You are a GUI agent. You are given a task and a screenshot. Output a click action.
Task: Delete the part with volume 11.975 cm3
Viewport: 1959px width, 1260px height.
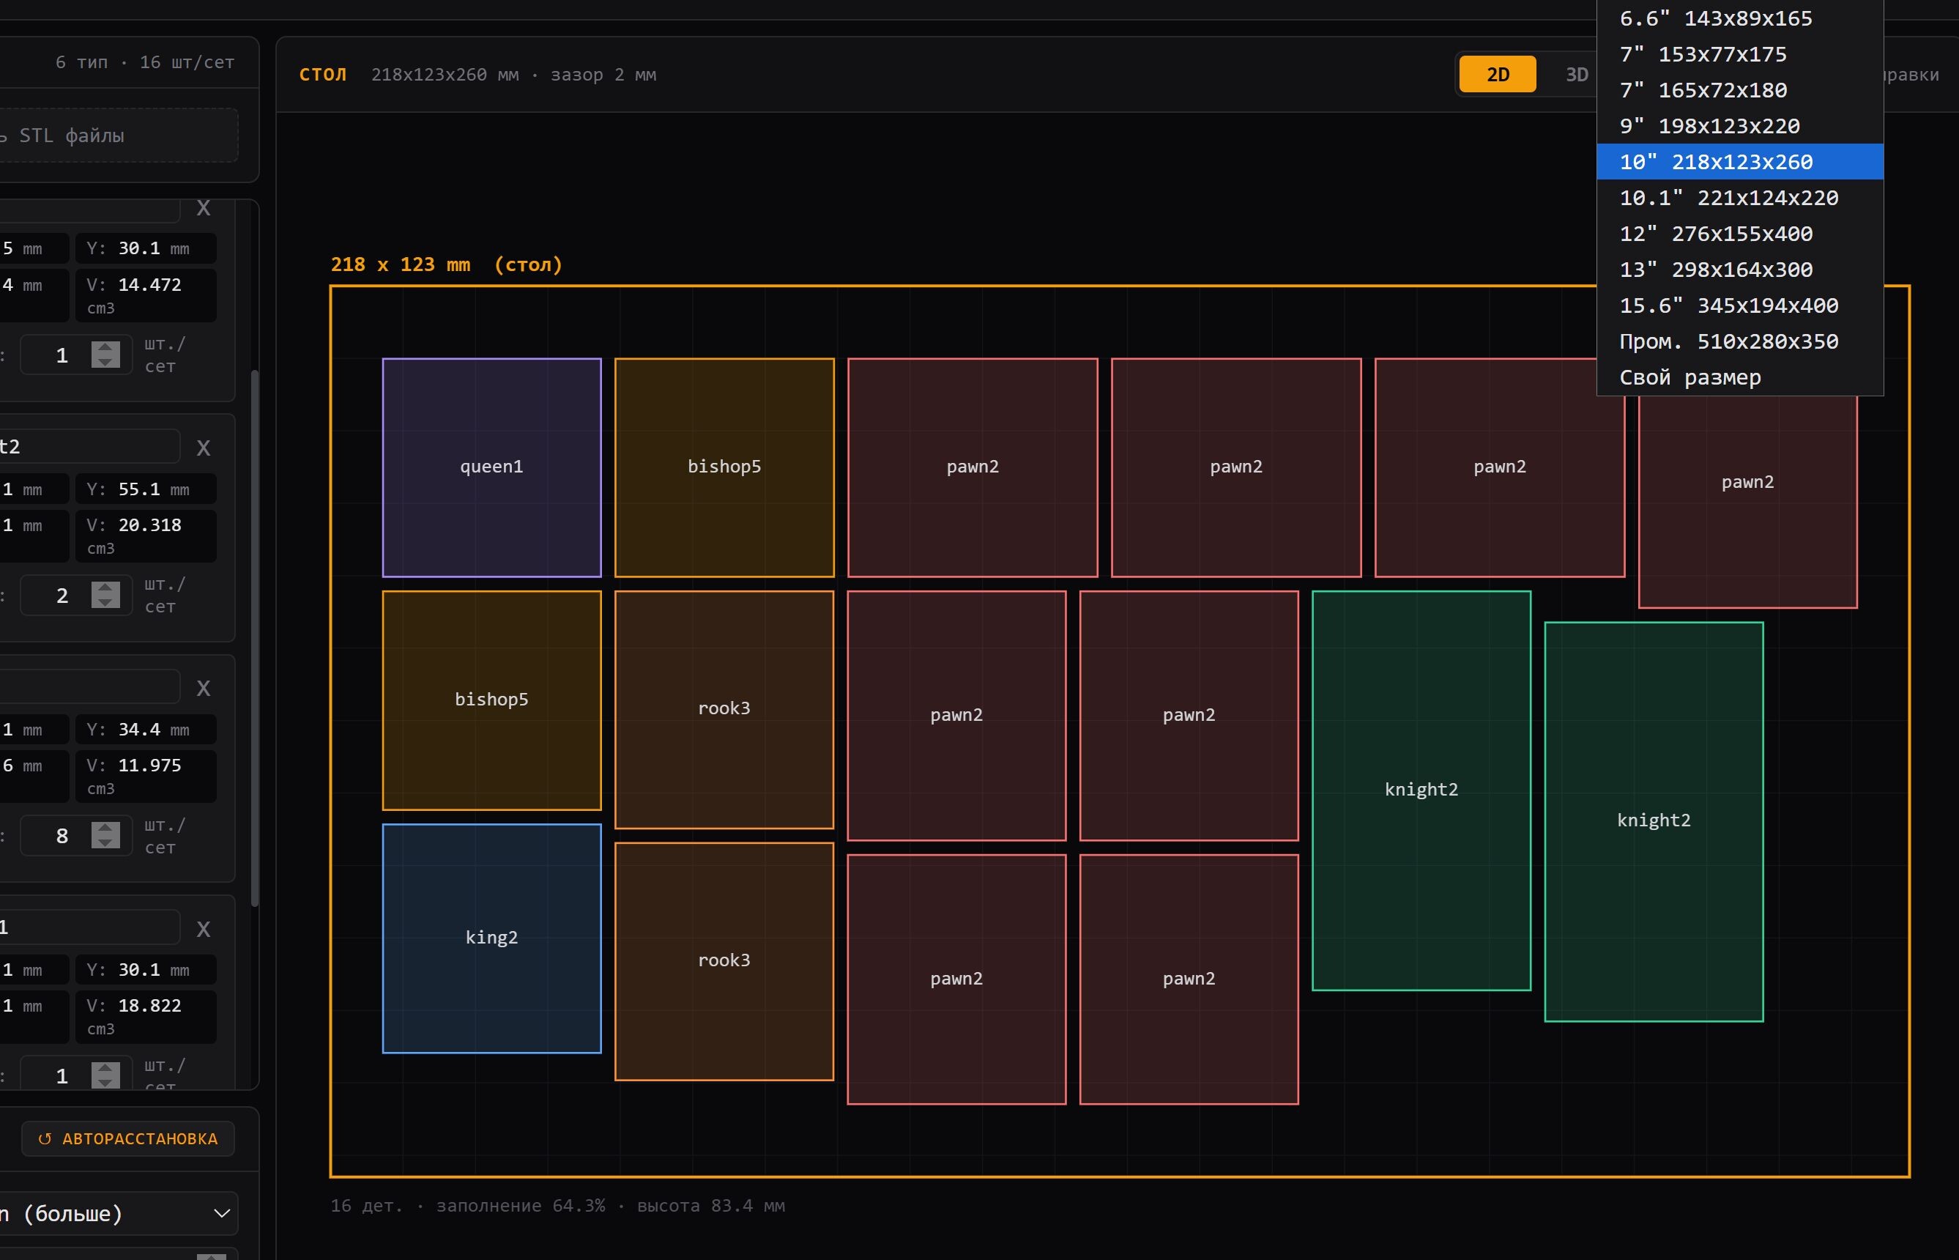pyautogui.click(x=204, y=688)
